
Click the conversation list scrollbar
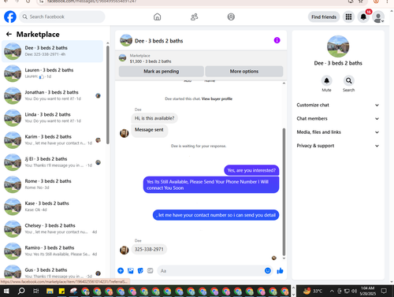(x=108, y=95)
